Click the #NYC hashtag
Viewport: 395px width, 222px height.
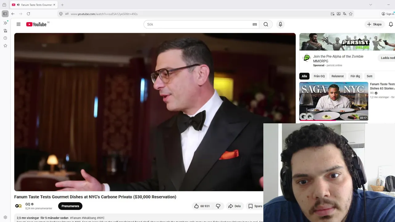[x=101, y=218]
